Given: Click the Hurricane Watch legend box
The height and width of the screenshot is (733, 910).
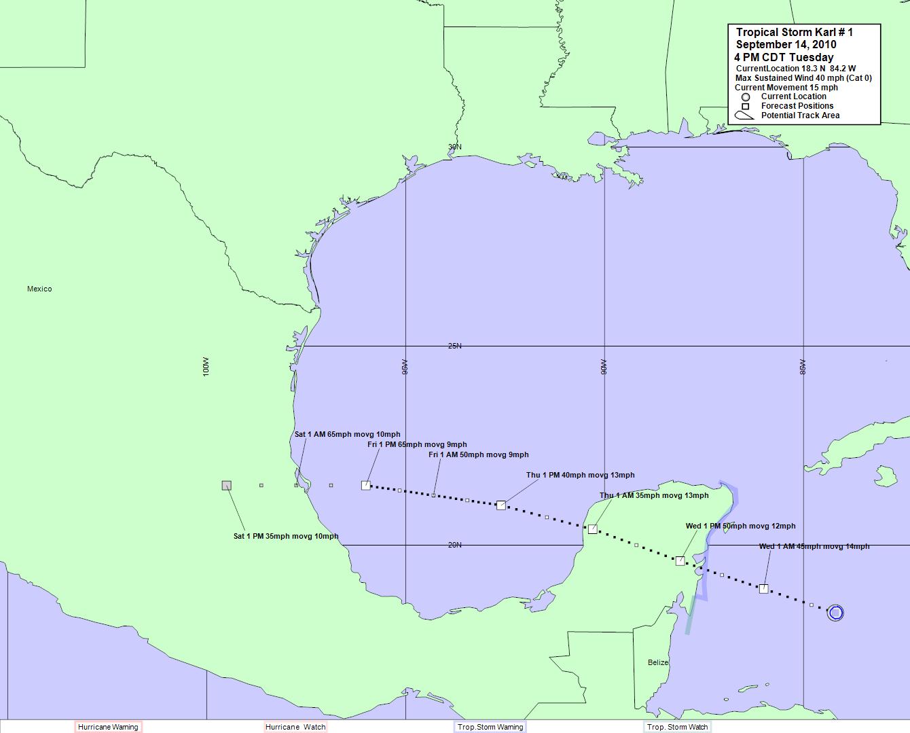Looking at the screenshot, I should pyautogui.click(x=295, y=727).
